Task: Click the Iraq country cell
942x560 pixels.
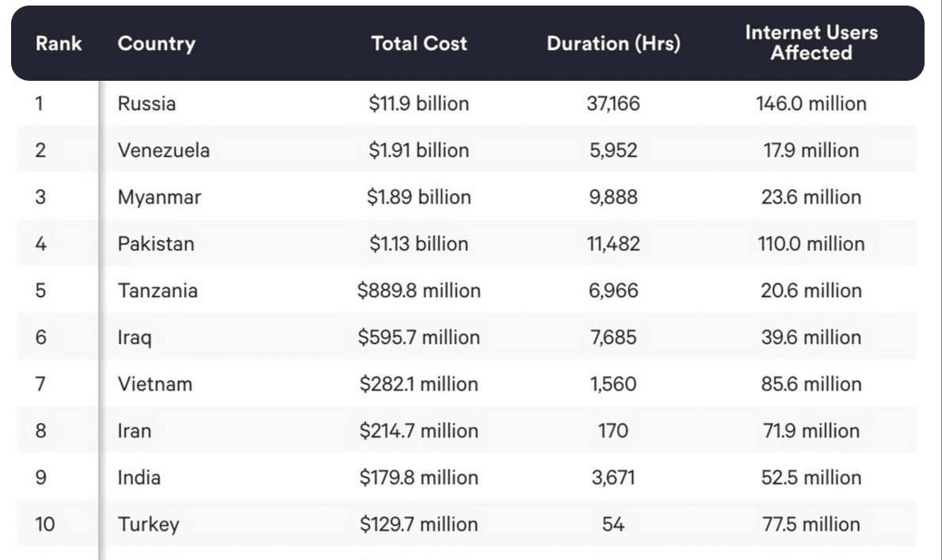Action: coord(135,338)
